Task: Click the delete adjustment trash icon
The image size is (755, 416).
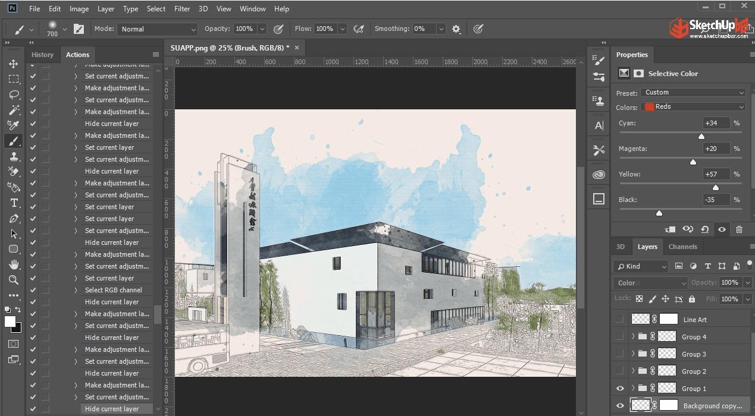Action: (x=739, y=229)
